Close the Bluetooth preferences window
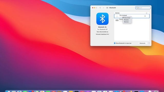The width and height of the screenshot is (164, 92). pos(93,8)
